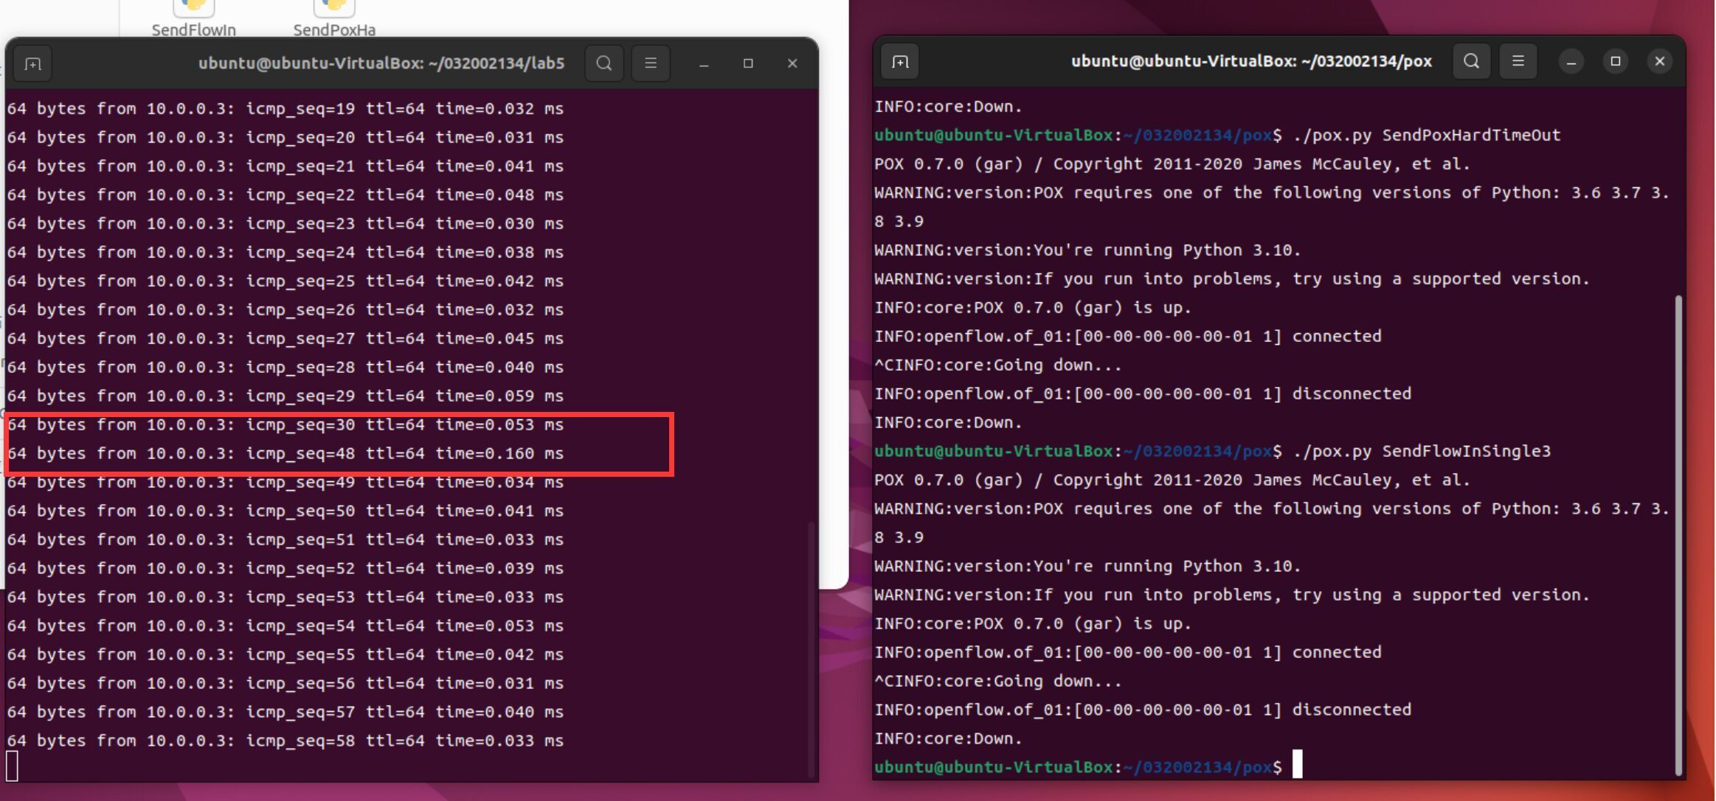Open hamburger menu in lab5 terminal
The height and width of the screenshot is (801, 1716).
(651, 63)
